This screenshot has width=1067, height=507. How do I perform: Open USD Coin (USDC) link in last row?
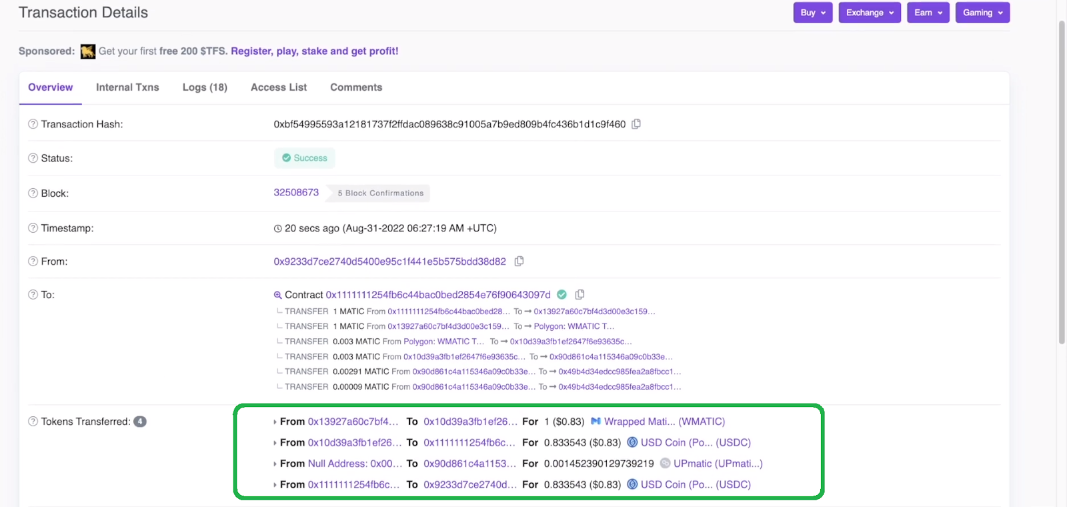696,484
